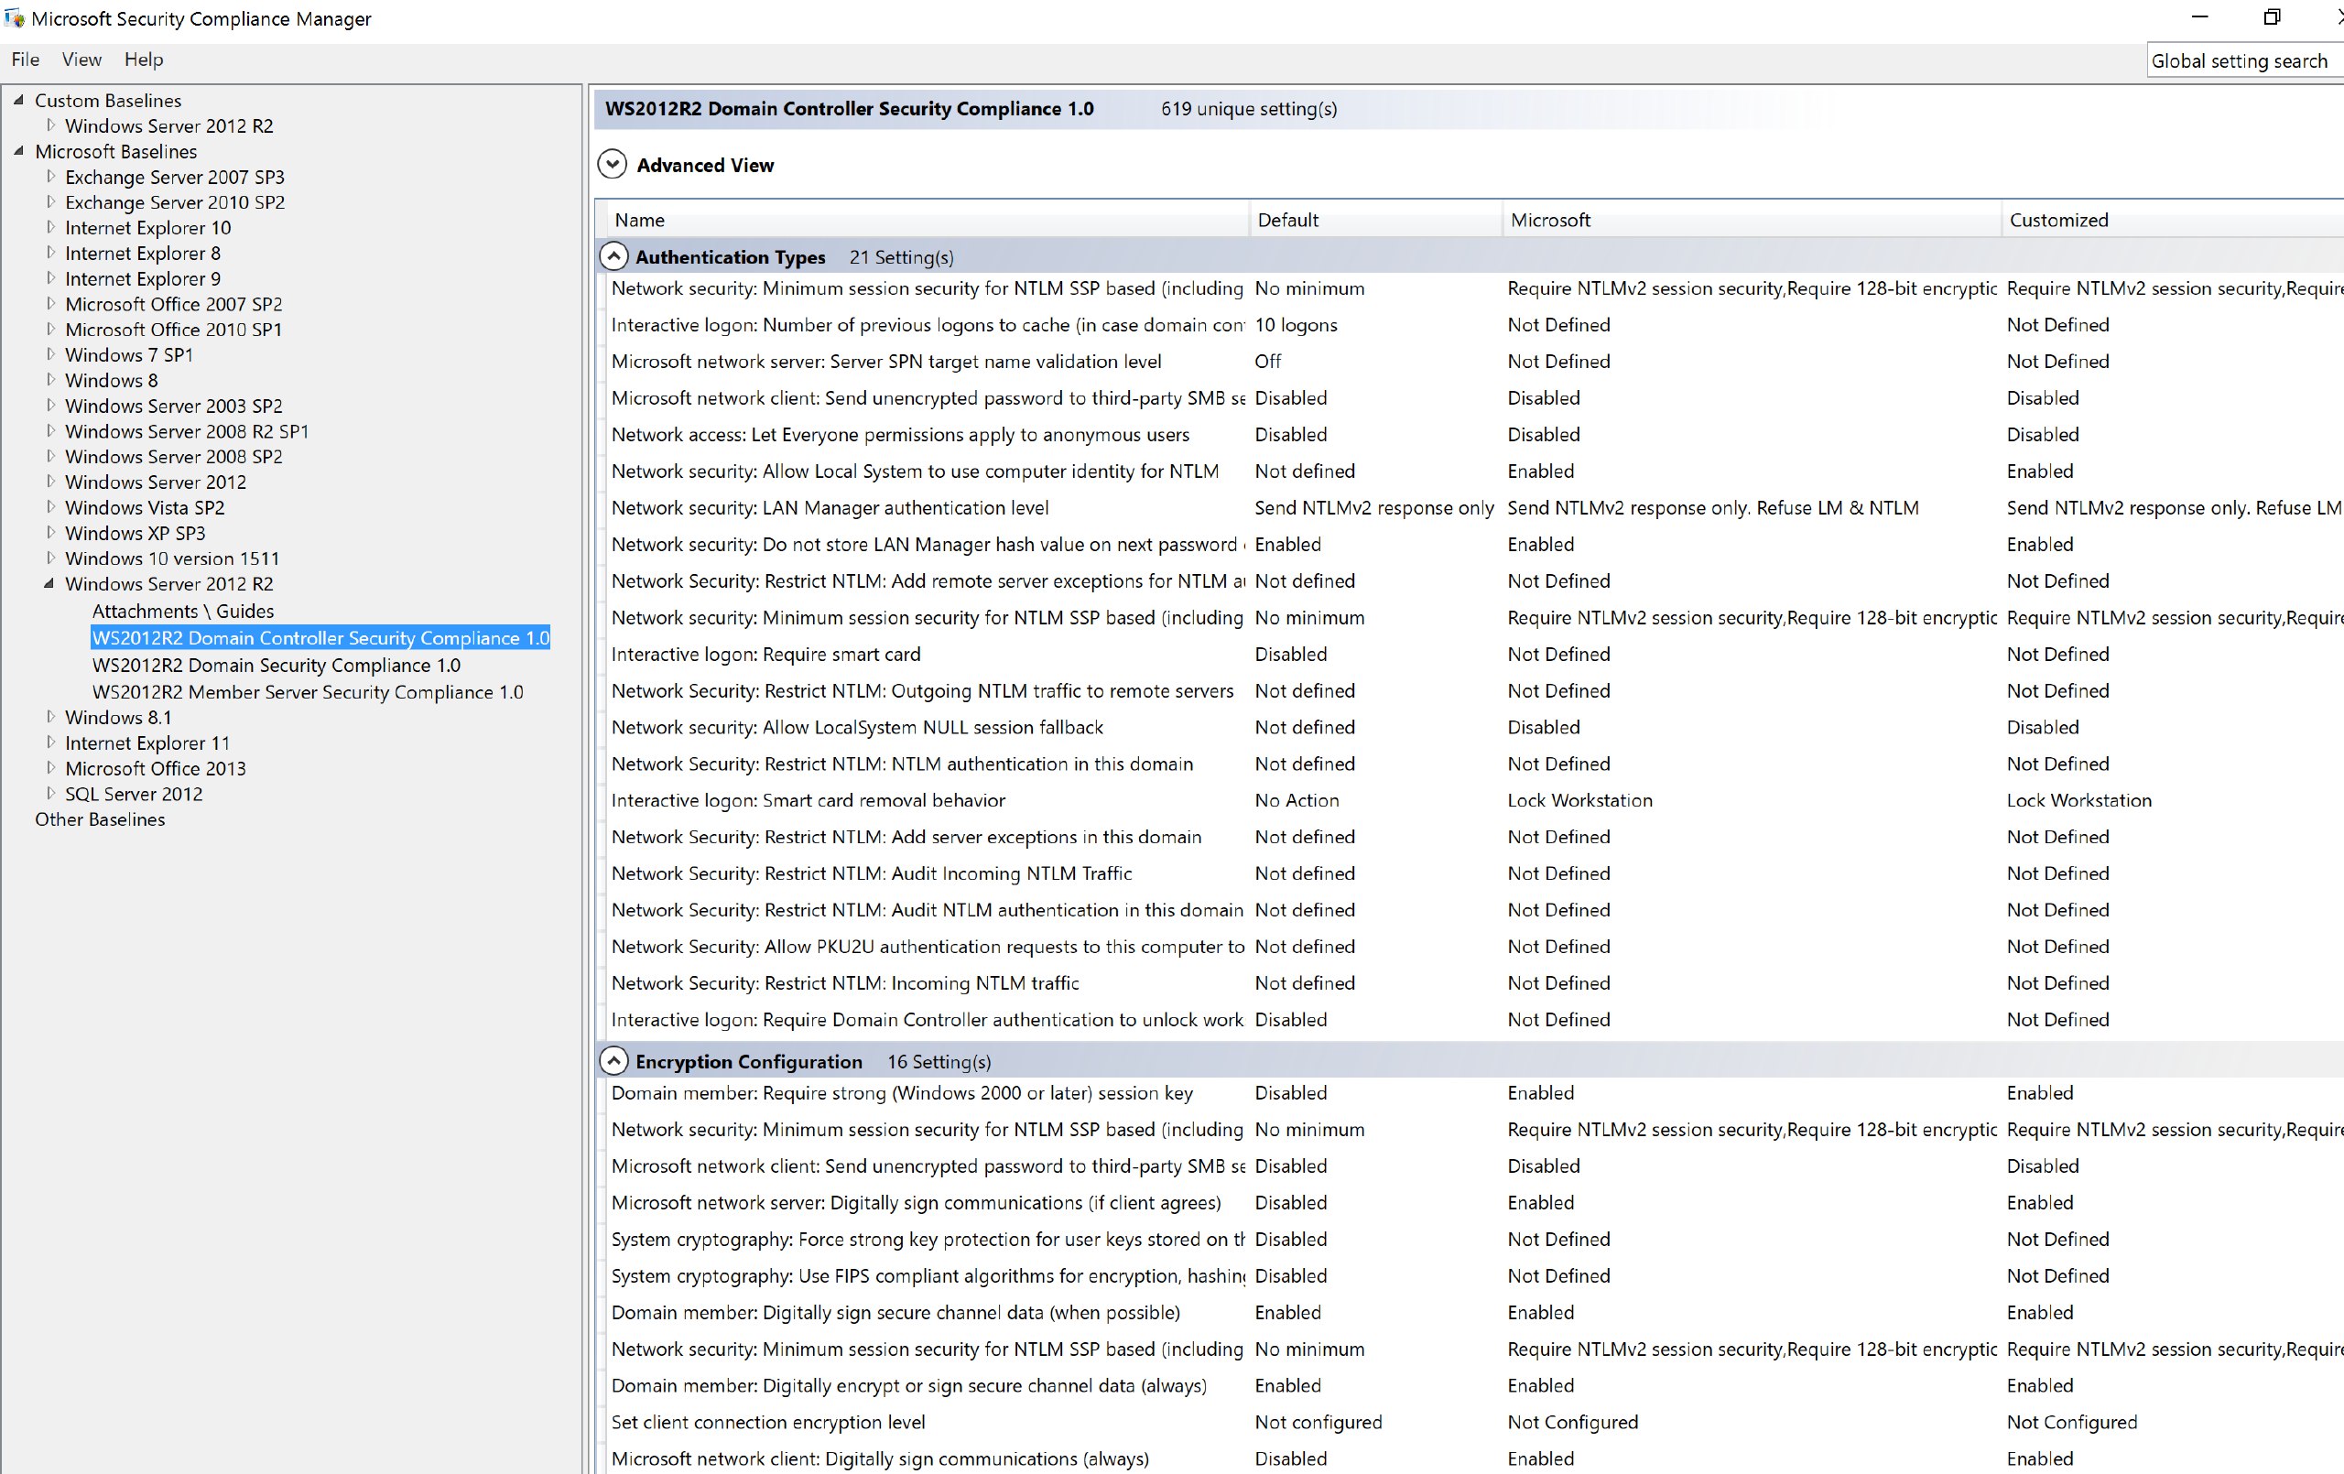Select Windows Server 2003 SP2

[173, 405]
